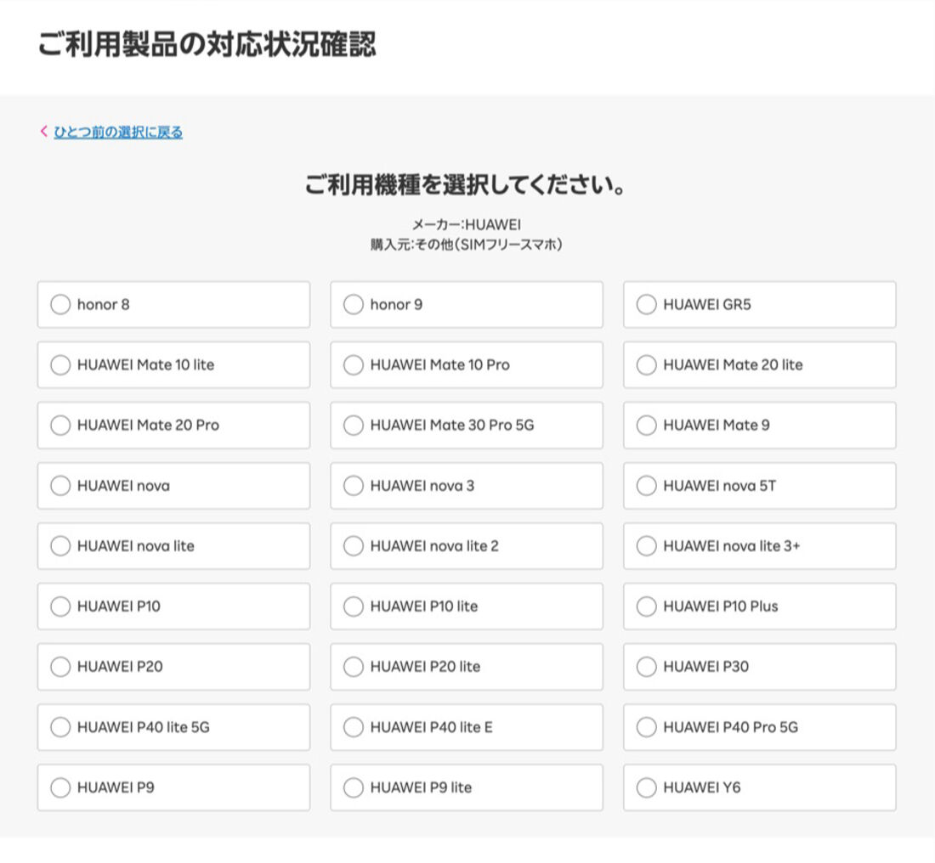
Task: Pick the plain HUAWEI P10 option
Action: 173,606
